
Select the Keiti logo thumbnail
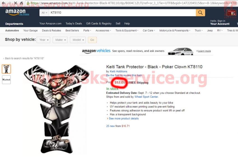pyautogui.click(x=6, y=80)
